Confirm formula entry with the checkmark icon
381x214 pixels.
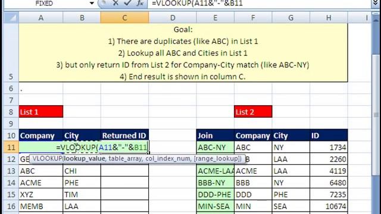point(127,3)
